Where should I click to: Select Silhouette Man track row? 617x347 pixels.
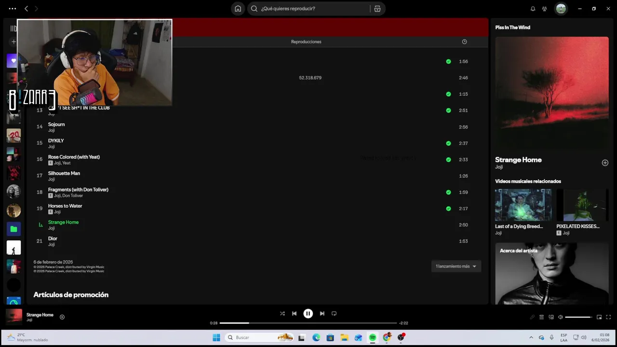coord(257,176)
